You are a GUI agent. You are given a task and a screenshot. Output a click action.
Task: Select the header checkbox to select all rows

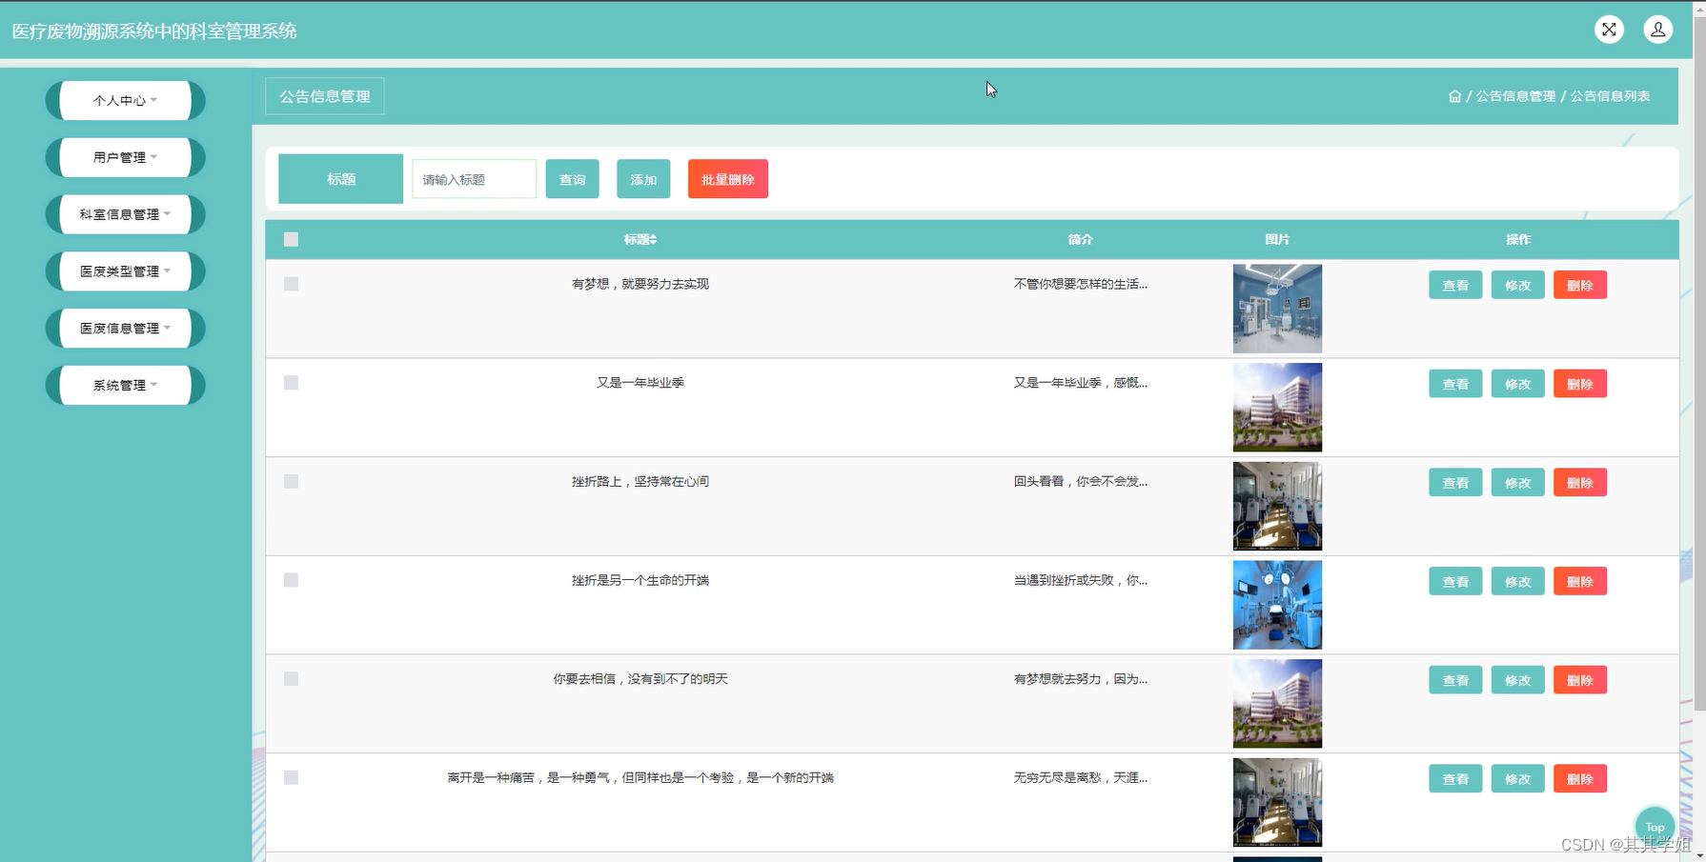tap(291, 239)
